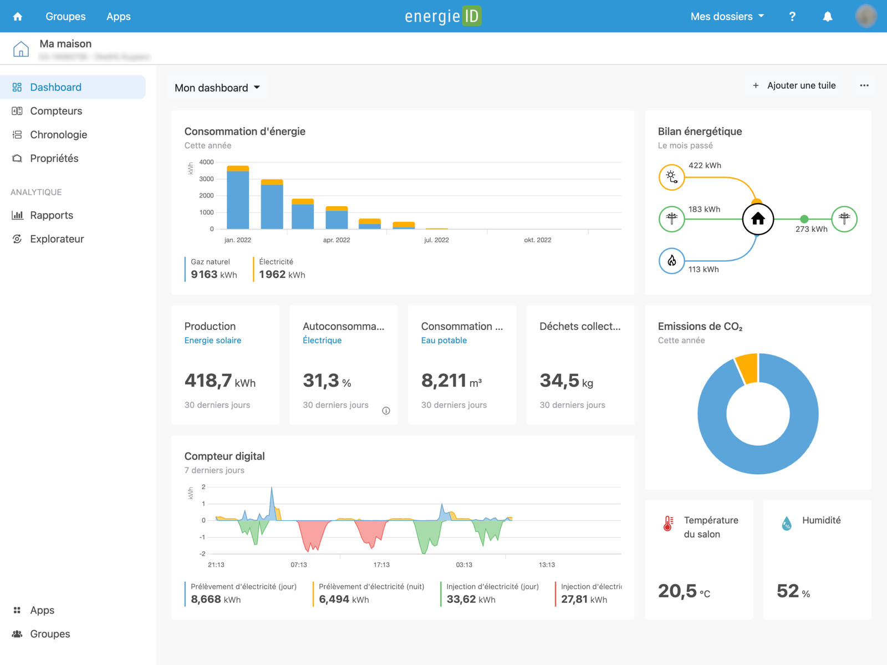Viewport: 887px width, 665px height.
Task: Open the Mes dossiers dropdown
Action: tap(727, 17)
